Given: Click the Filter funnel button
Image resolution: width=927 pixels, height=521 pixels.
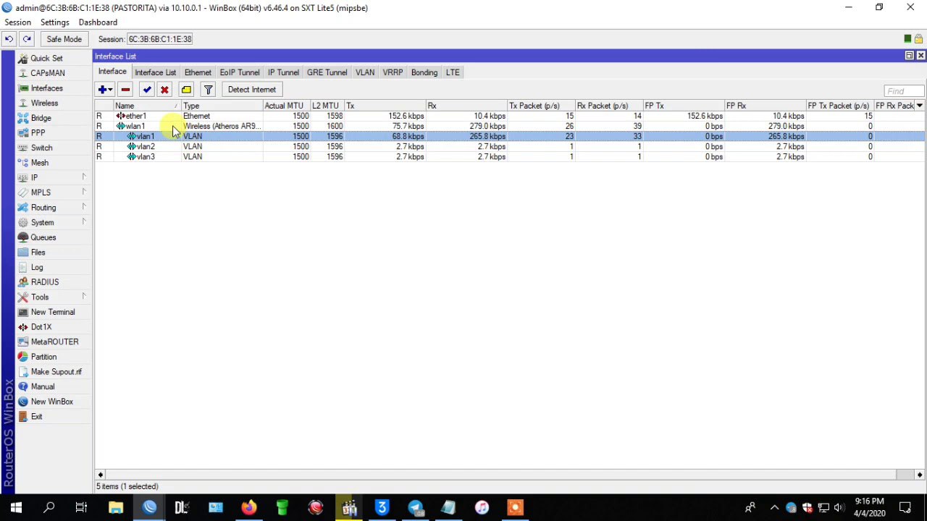Looking at the screenshot, I should click(208, 90).
